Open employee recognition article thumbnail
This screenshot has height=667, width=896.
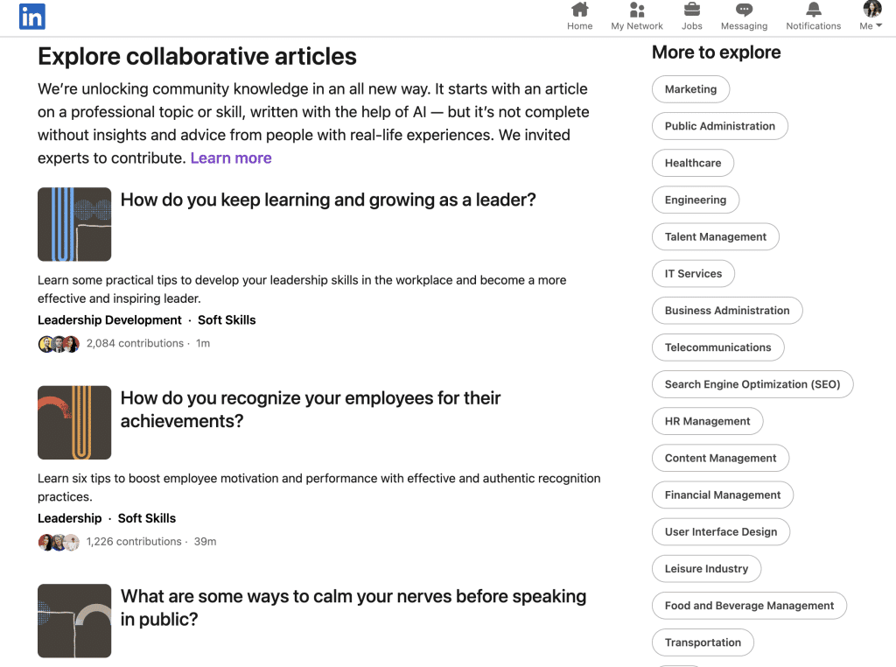coord(74,423)
